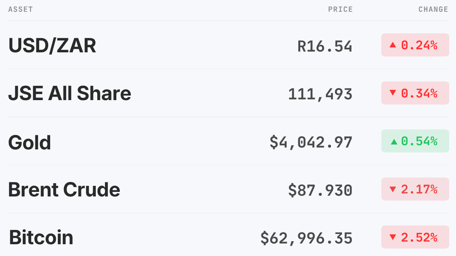The image size is (456, 256).
Task: Click the $62,996.35 Bitcoin price
Action: point(307,238)
